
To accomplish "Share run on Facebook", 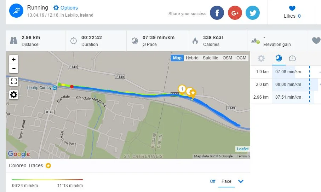I will coord(217,13).
